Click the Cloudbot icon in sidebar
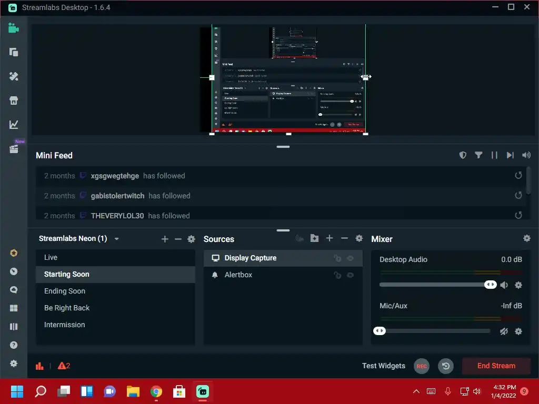Image resolution: width=539 pixels, height=404 pixels. pyautogui.click(x=13, y=271)
